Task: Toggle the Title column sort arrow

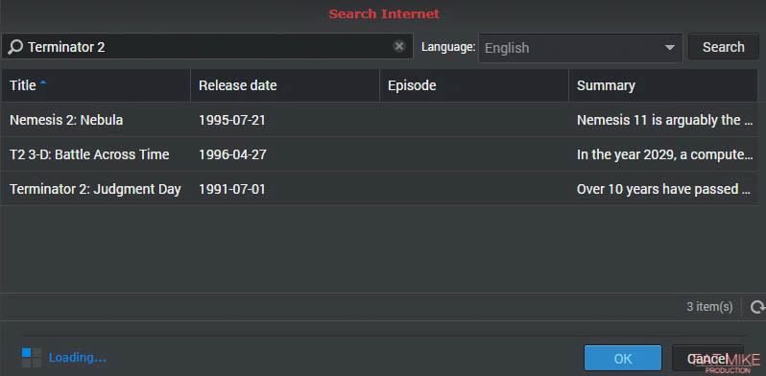Action: tap(43, 83)
